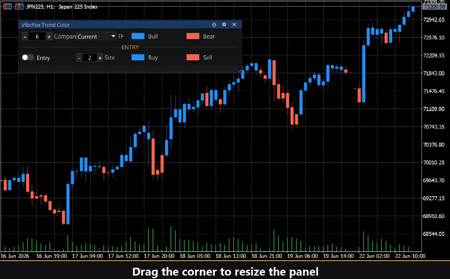Close the VibeFox Trend Color panel
Image resolution: width=450 pixels, height=279 pixels.
click(234, 25)
